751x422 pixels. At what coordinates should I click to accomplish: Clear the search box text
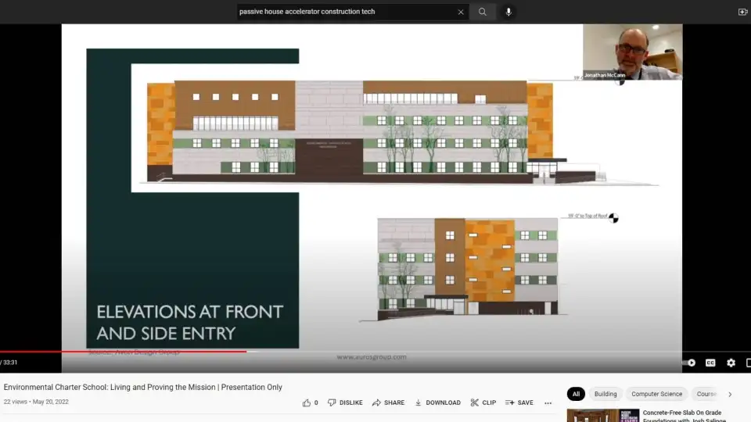tap(461, 12)
